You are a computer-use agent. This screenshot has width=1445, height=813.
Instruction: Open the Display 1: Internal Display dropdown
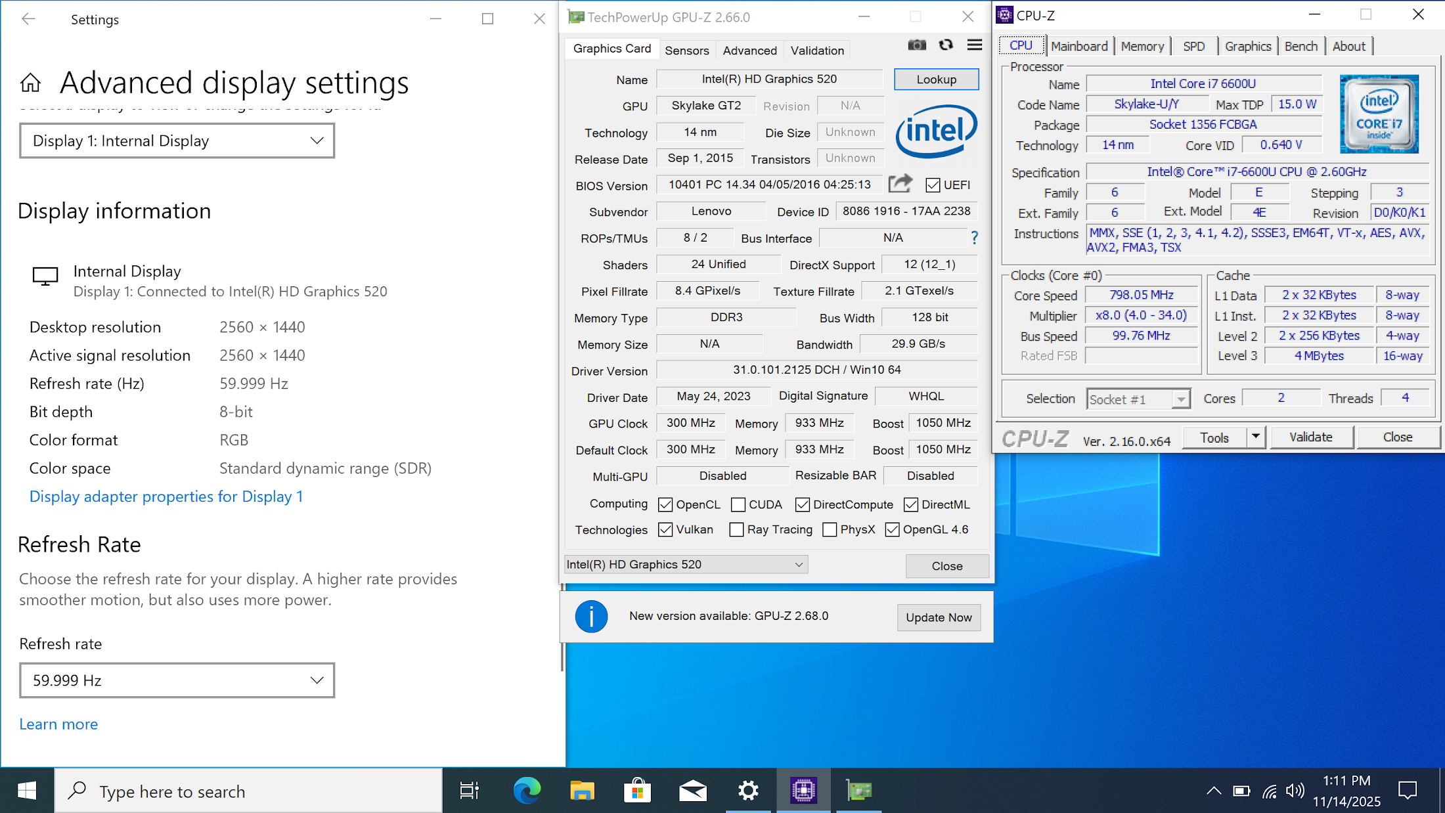177,141
